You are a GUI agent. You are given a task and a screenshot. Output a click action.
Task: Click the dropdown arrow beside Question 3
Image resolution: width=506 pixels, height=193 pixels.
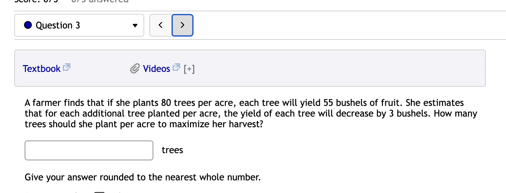pyautogui.click(x=135, y=25)
